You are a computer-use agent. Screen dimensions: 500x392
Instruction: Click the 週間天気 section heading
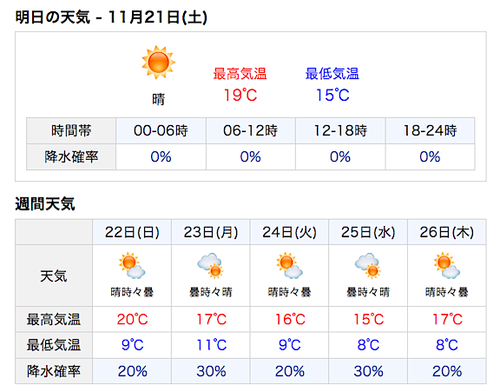pyautogui.click(x=45, y=204)
